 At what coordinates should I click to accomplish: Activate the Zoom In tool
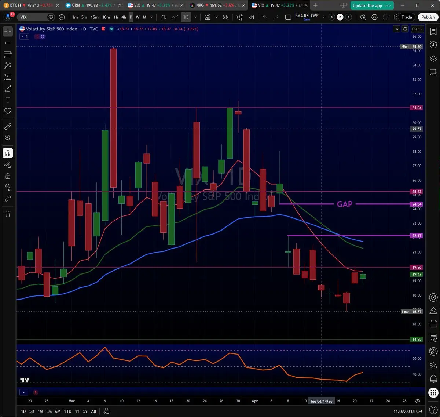pyautogui.click(x=8, y=138)
